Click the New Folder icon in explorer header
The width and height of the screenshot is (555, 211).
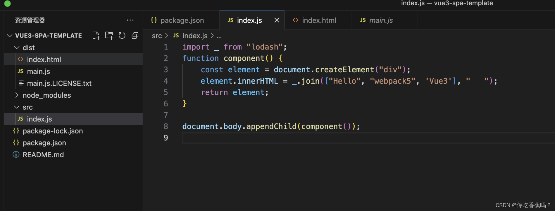tap(109, 36)
